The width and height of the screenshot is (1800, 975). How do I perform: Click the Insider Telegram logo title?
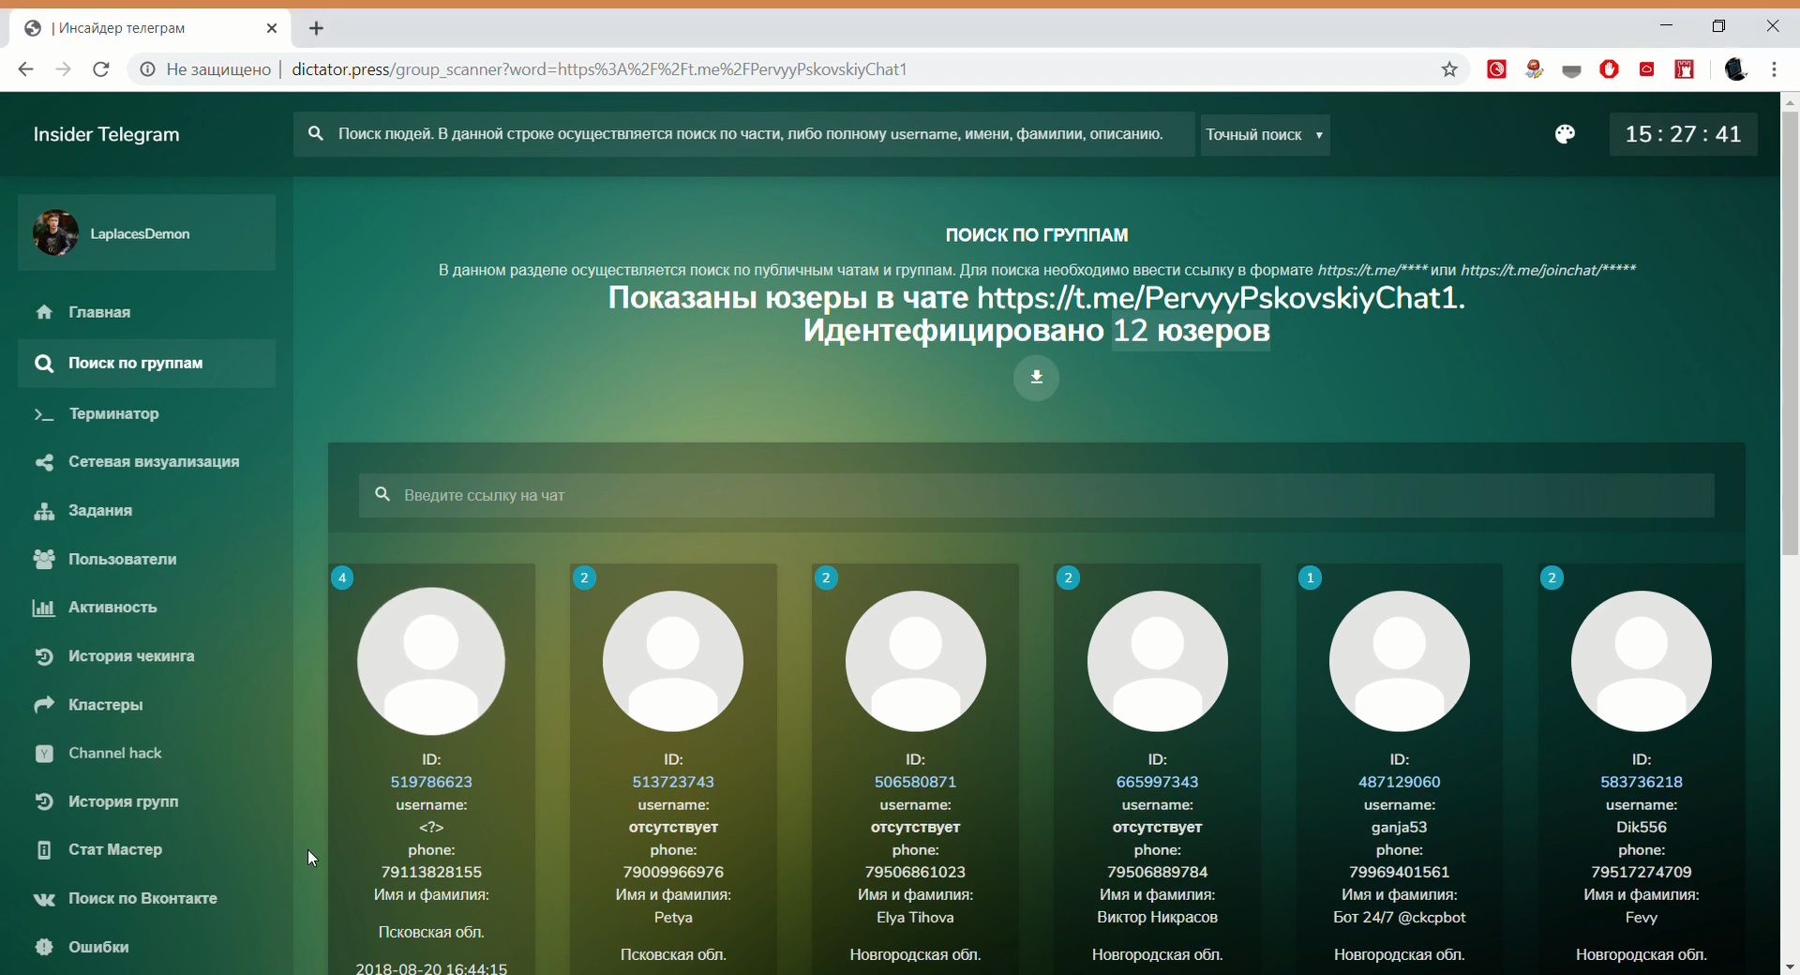pos(106,134)
